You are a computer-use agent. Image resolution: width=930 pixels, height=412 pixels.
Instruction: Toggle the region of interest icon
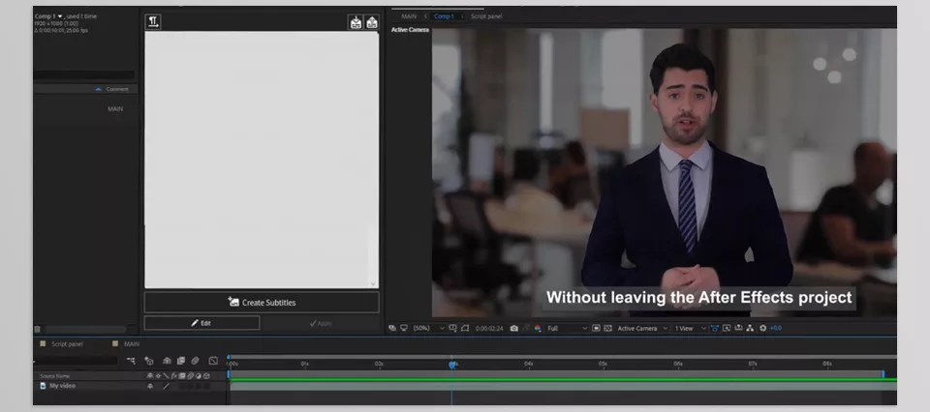(596, 328)
